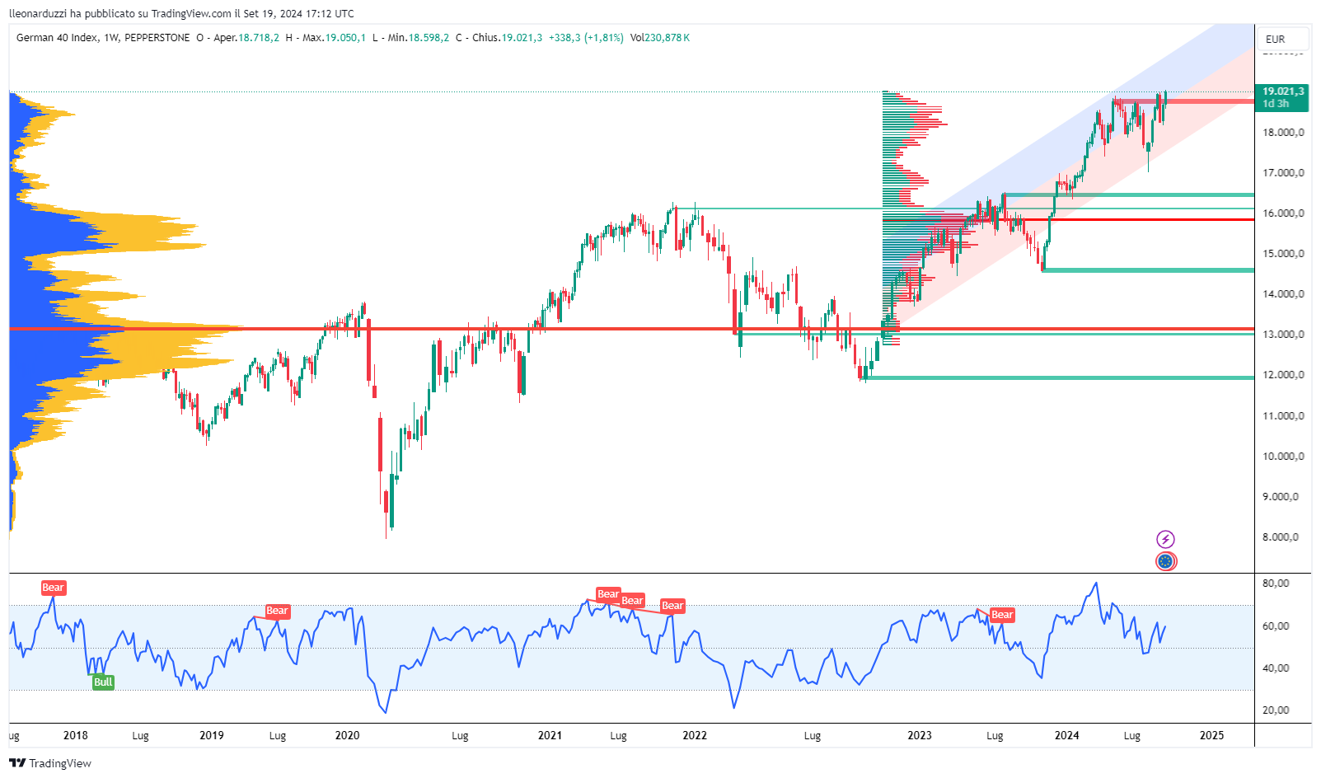
Task: Click the red-circled blue event icon
Action: pyautogui.click(x=1165, y=562)
